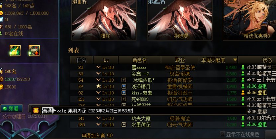Click the online status icon for 鹰zzzzz
276x139 pixels.
[x=243, y=67]
